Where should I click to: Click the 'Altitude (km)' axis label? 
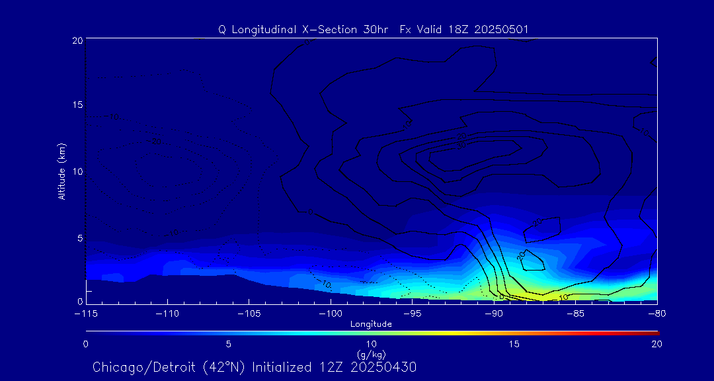point(62,171)
